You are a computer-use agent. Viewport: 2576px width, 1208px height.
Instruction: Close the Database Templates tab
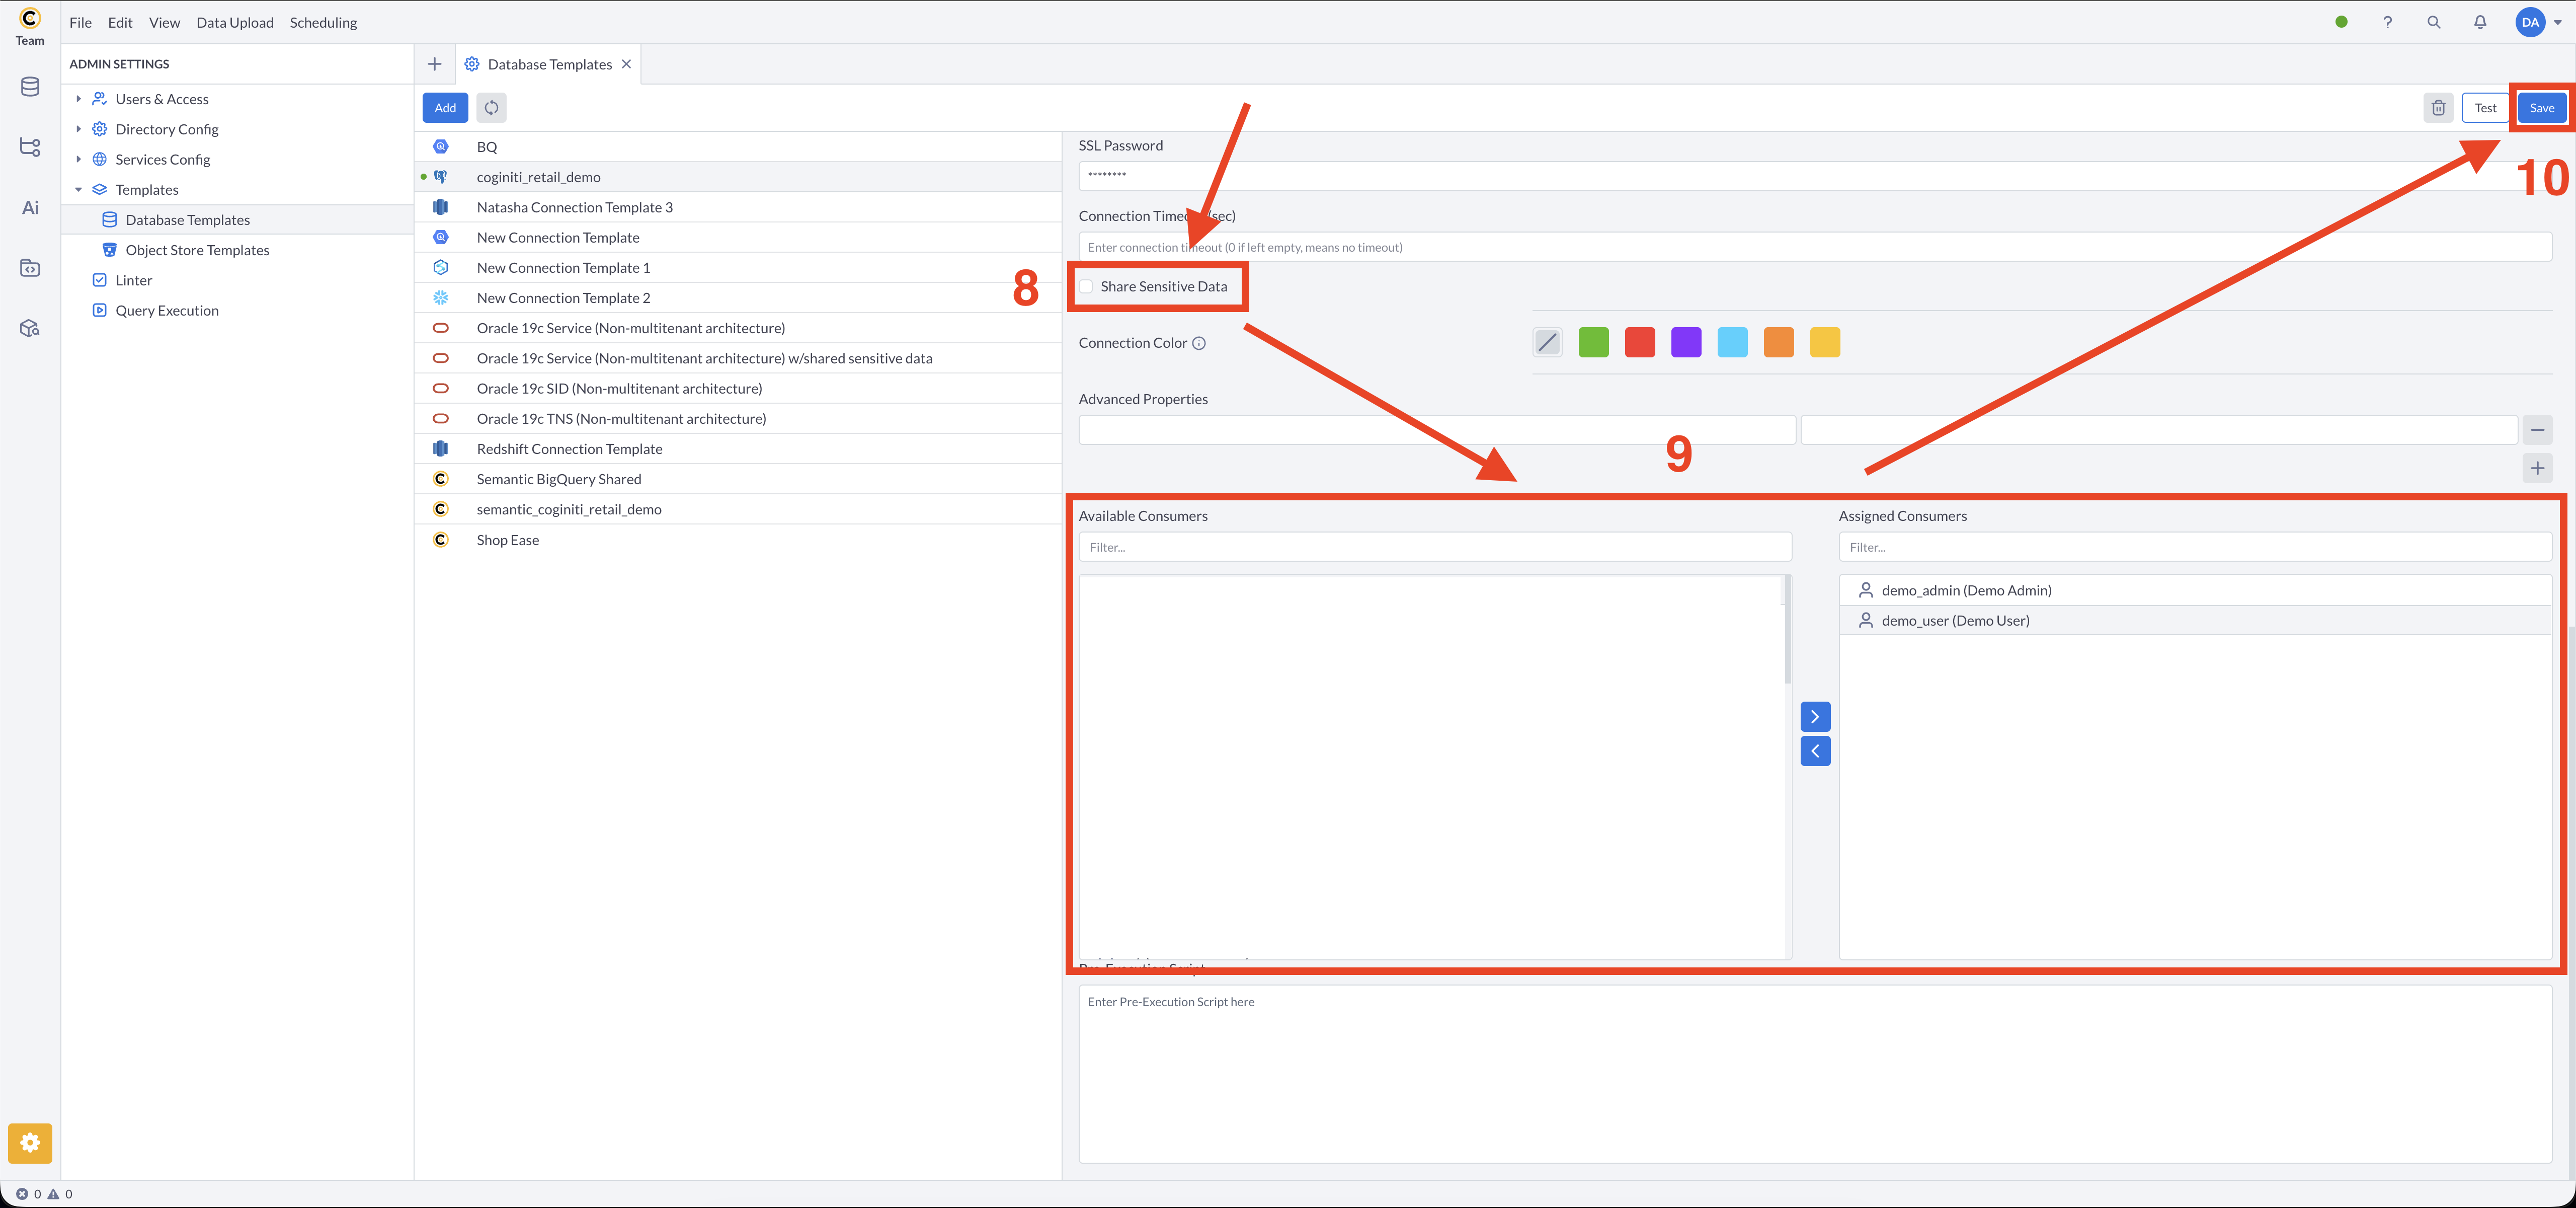click(x=626, y=64)
